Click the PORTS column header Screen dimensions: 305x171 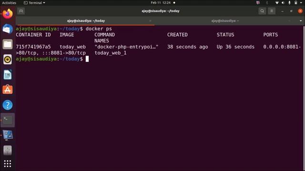pyautogui.click(x=270, y=35)
